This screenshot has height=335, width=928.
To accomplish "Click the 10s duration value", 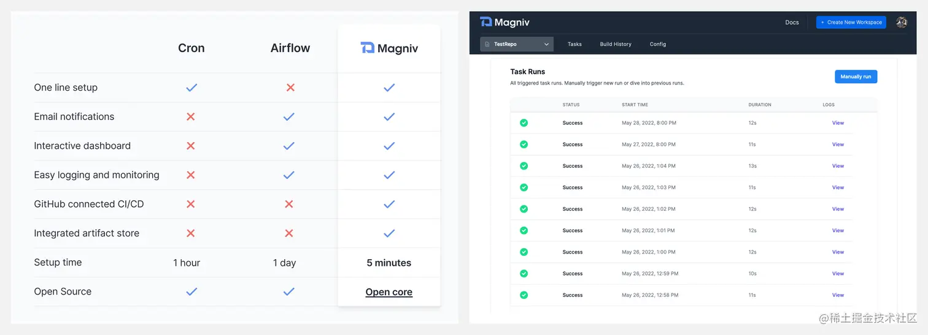I will 752,274.
